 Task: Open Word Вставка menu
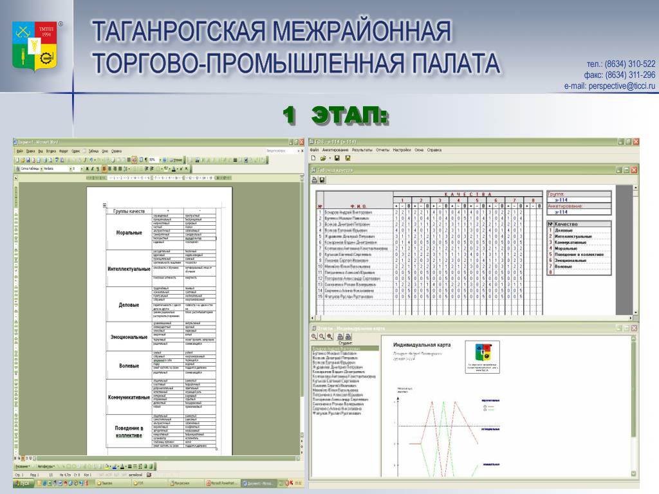pyautogui.click(x=50, y=151)
